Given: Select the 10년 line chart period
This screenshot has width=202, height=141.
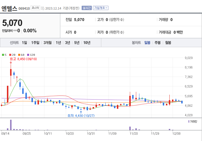Looking at the screenshot, I should click(x=87, y=43).
